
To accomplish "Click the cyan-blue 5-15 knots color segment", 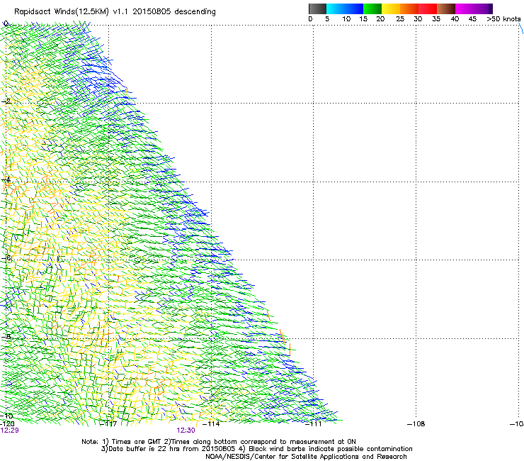I will click(x=345, y=9).
